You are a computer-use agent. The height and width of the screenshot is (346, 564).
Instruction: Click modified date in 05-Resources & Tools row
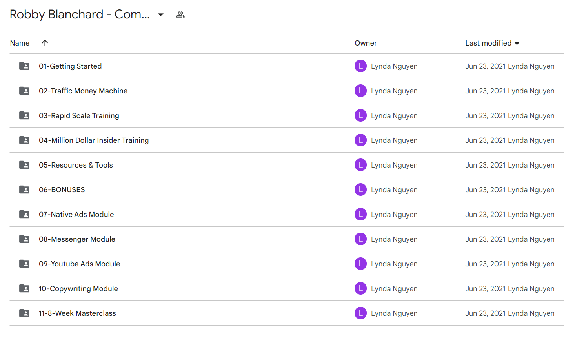tap(510, 165)
